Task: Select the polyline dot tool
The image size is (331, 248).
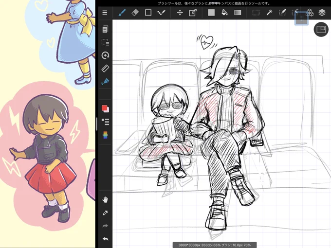Action: pyautogui.click(x=161, y=13)
